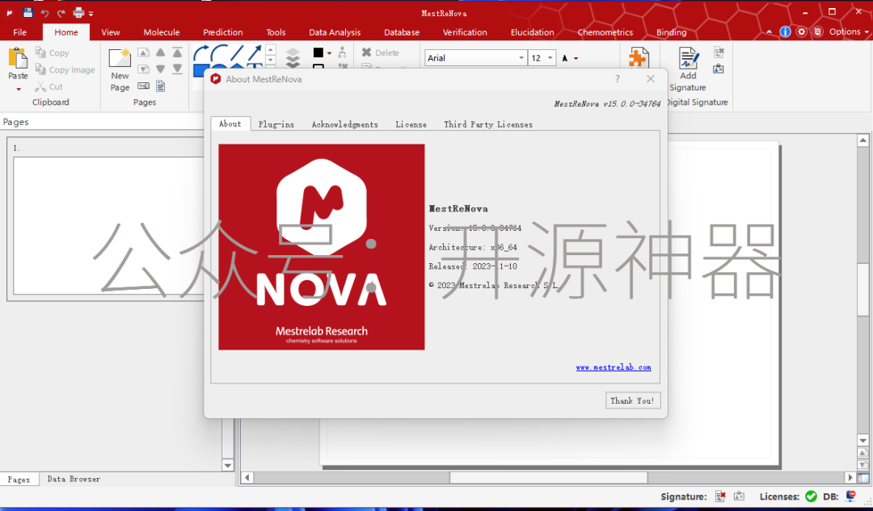Step up in the drawing shapes gallery
The height and width of the screenshot is (511, 873).
point(271,49)
